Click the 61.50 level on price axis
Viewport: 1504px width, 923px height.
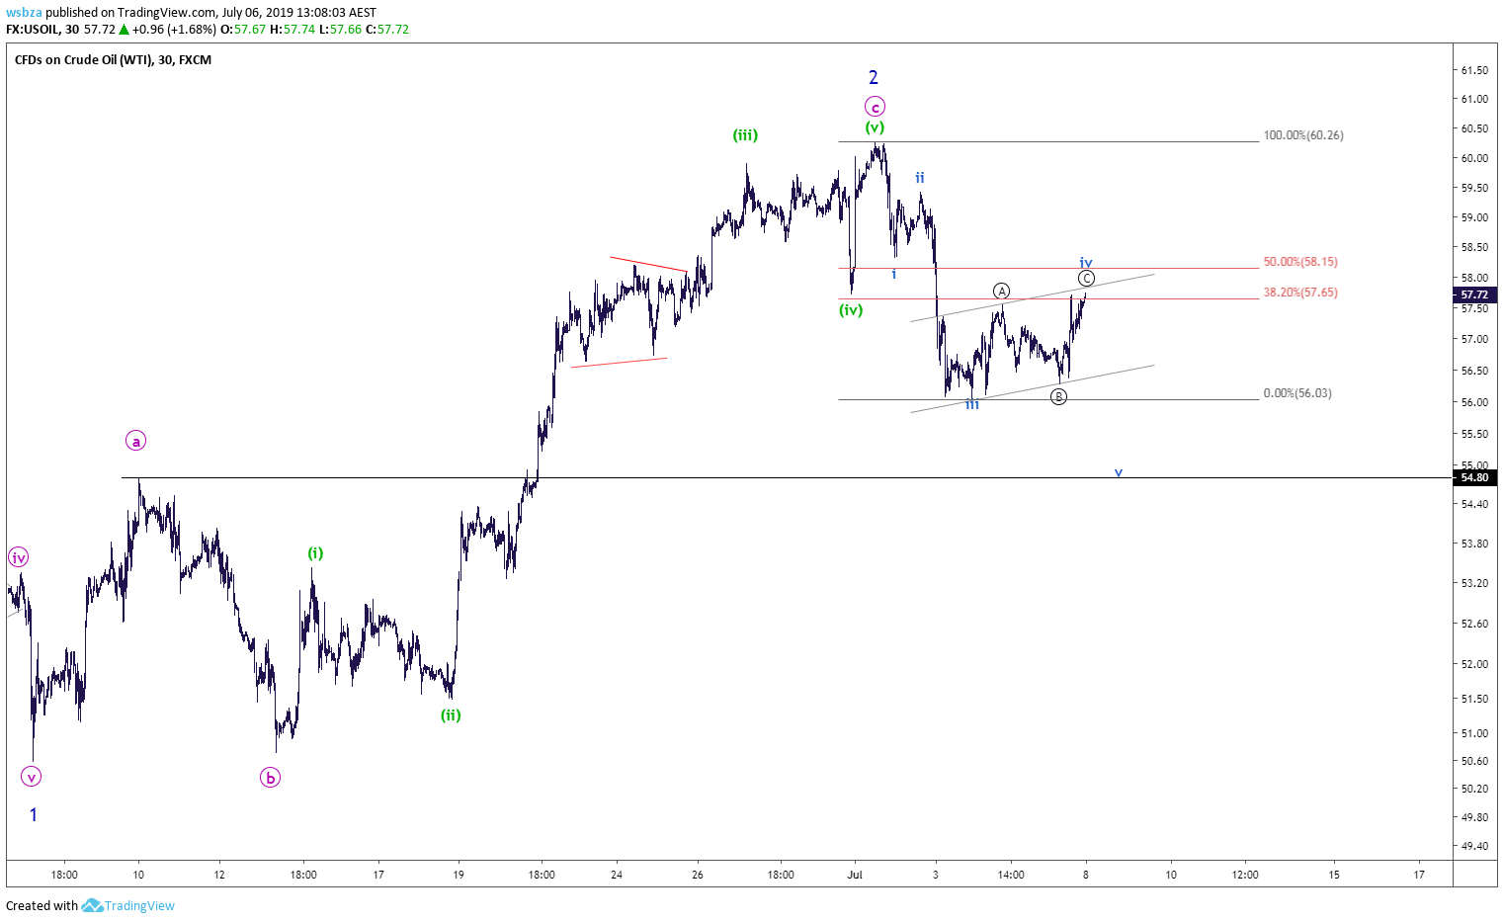(1474, 70)
